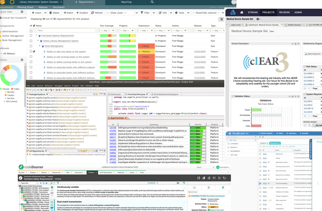322x211 pixels.
Task: Click the View link next to Medical Device Sample Set
Action: coord(271,31)
